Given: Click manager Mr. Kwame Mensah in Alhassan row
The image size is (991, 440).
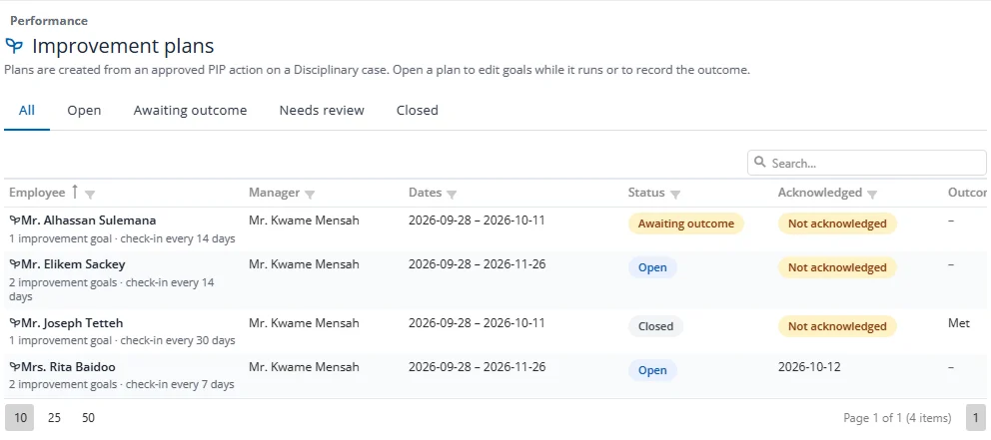Looking at the screenshot, I should tap(304, 220).
